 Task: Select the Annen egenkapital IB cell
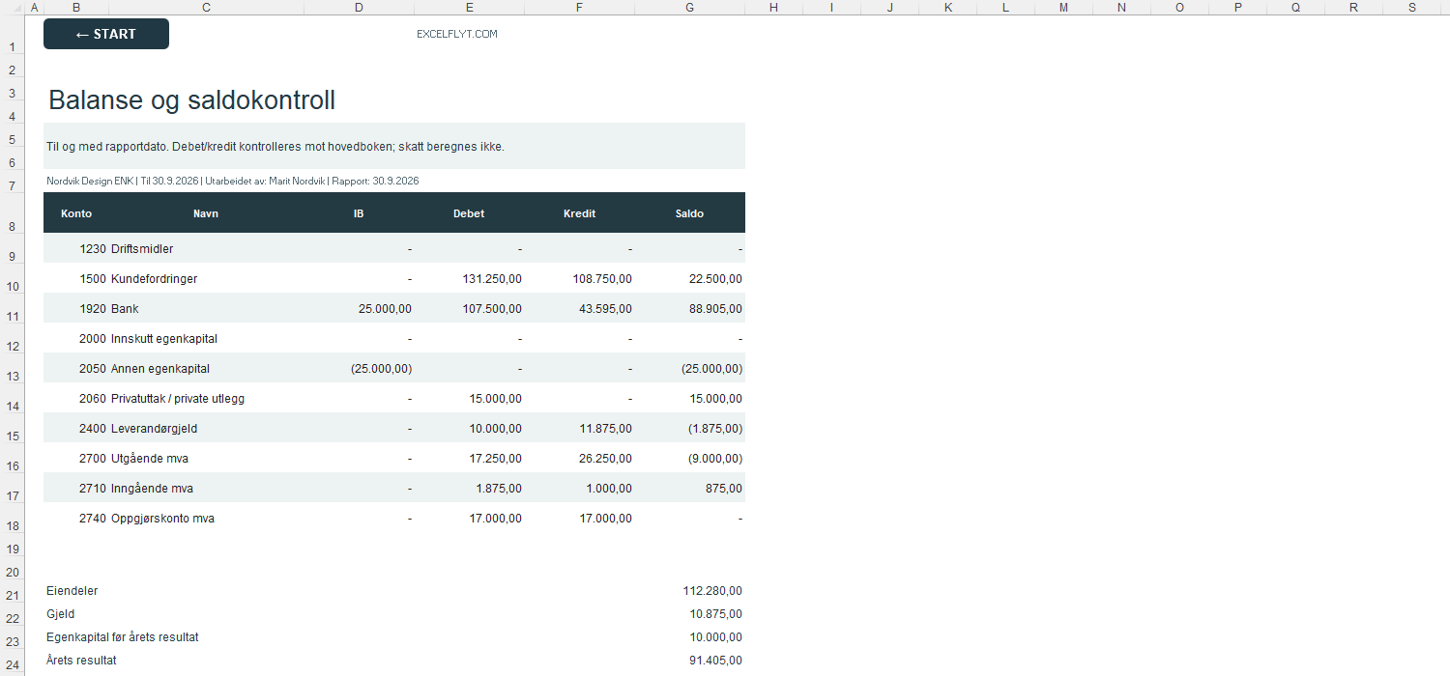[359, 369]
